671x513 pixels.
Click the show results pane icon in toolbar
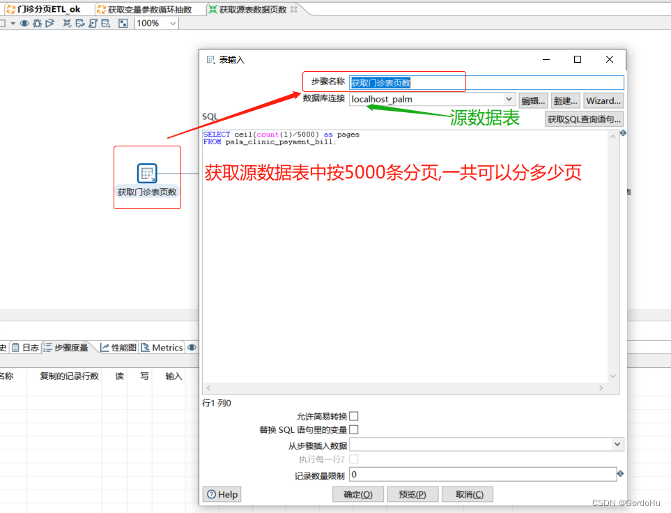tap(123, 23)
